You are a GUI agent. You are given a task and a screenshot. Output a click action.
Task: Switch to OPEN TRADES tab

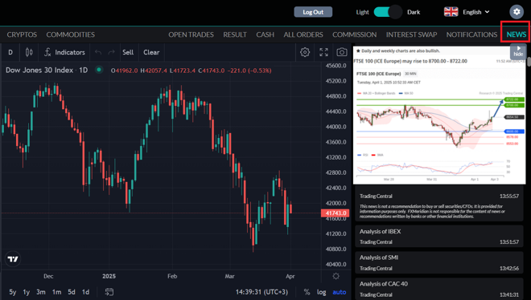191,34
